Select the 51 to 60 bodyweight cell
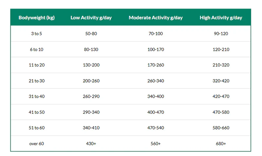The width and height of the screenshot is (262, 156). click(37, 128)
